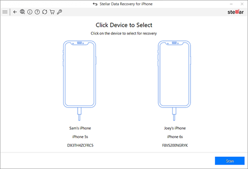Click the Sam's iPhone name label
Viewport: 248px width, 169px height.
[80, 128]
